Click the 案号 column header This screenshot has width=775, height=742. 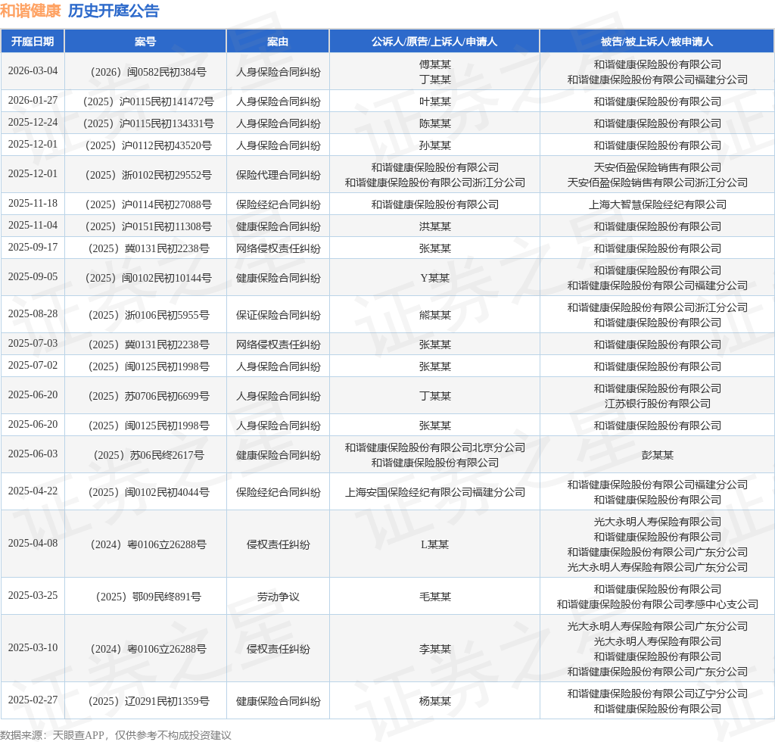click(x=145, y=42)
